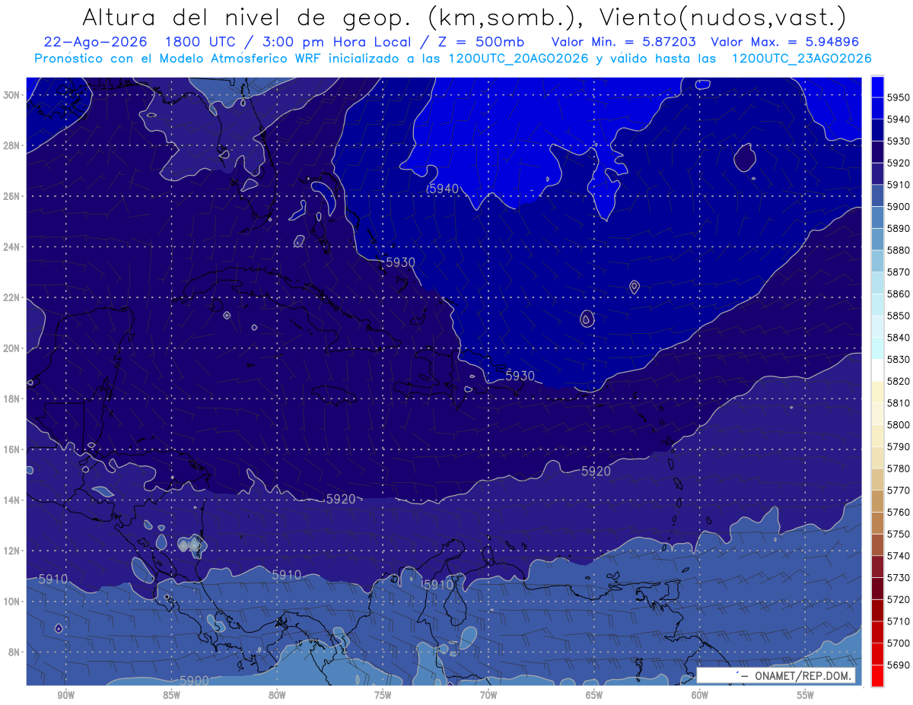Click the 65W longitude axis label
Viewport: 913px width, 705px height.
click(594, 696)
